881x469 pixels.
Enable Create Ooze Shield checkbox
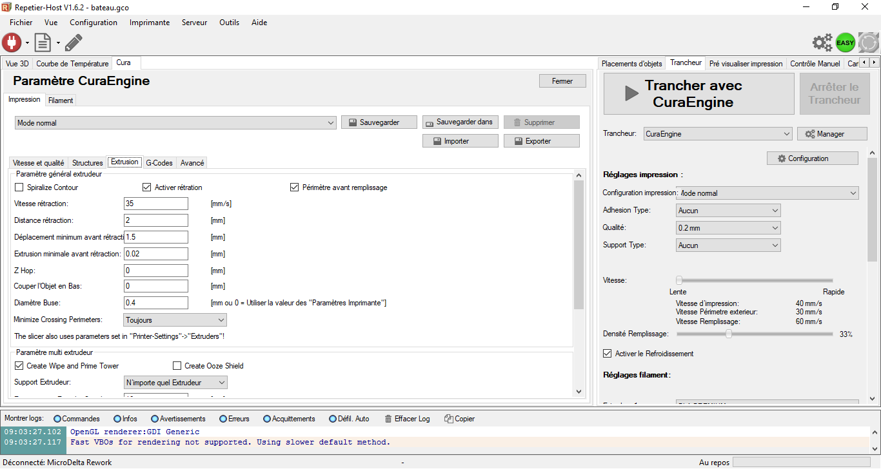(177, 366)
